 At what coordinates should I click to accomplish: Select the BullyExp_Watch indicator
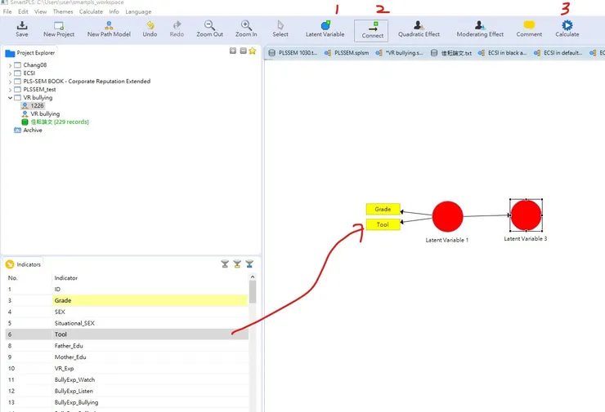click(127, 379)
